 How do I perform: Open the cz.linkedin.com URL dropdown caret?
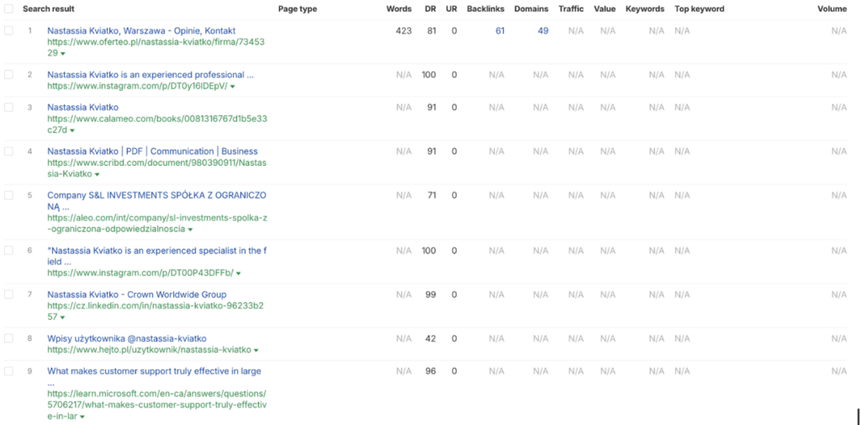click(62, 317)
